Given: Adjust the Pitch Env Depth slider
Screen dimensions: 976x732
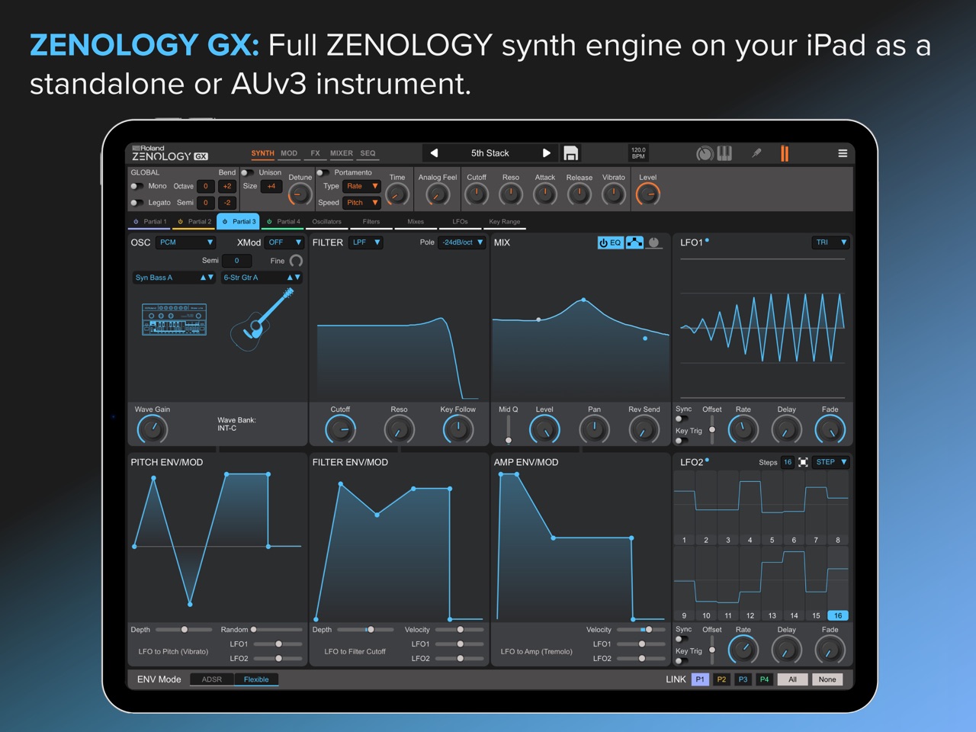Looking at the screenshot, I should coord(184,630).
